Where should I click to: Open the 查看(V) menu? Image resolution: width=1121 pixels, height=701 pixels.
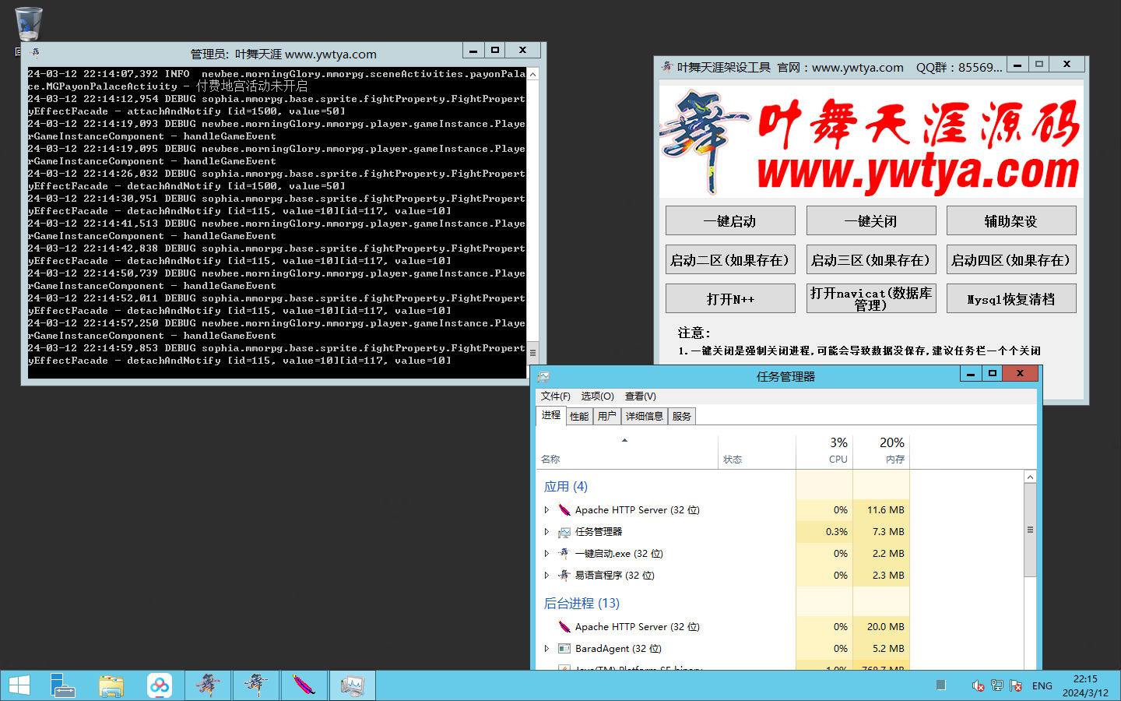[x=641, y=396]
